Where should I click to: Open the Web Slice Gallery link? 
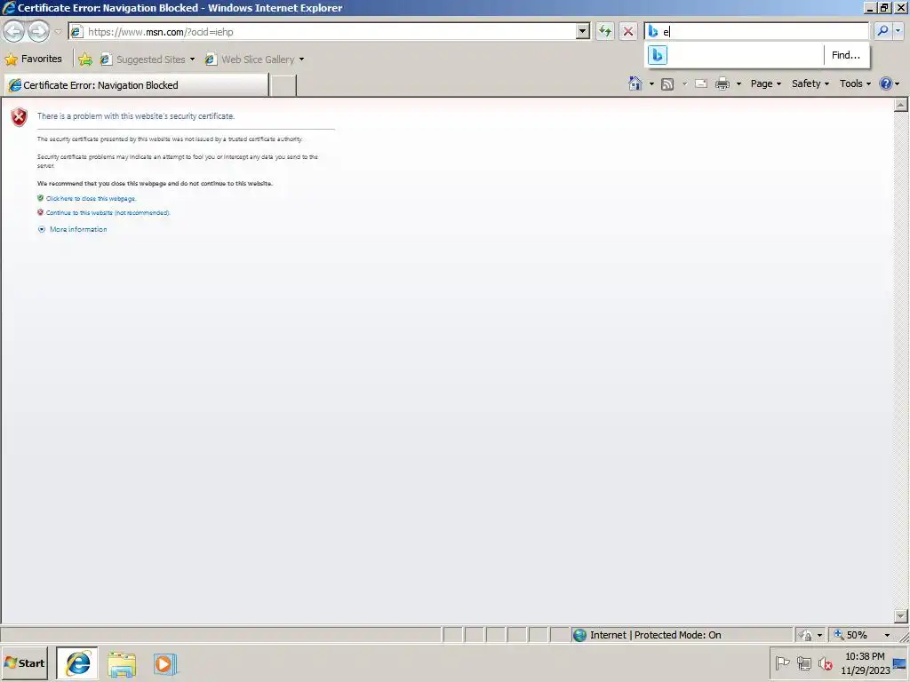pos(250,59)
